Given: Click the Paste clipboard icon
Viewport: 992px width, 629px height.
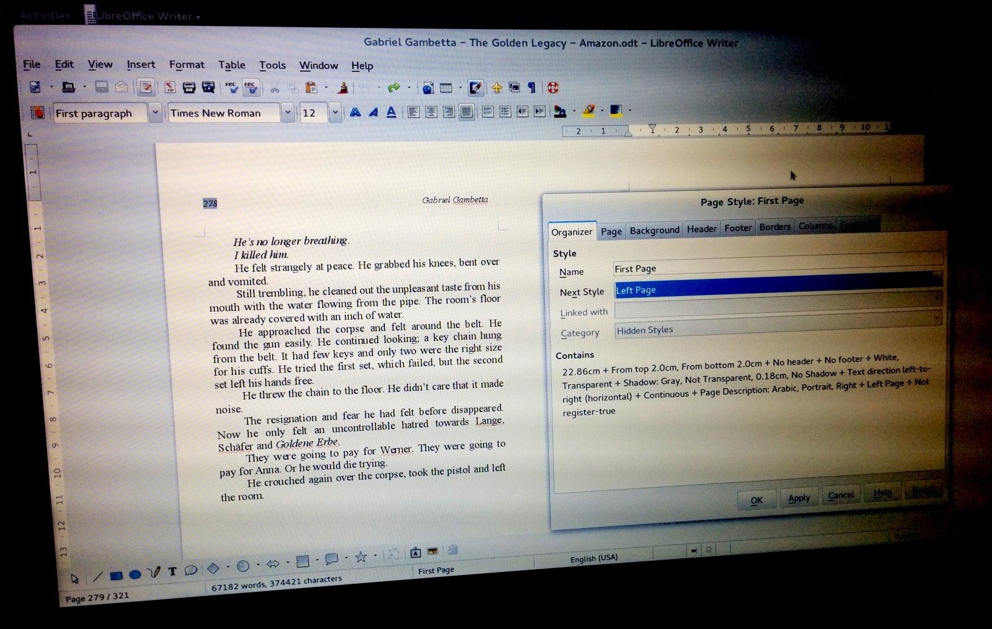Looking at the screenshot, I should click(x=311, y=87).
